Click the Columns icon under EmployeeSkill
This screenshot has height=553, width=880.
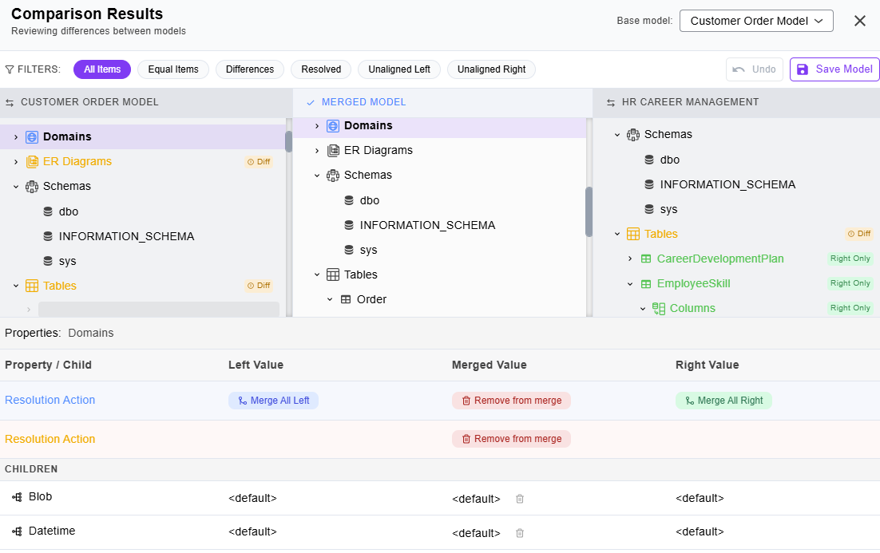(x=659, y=309)
